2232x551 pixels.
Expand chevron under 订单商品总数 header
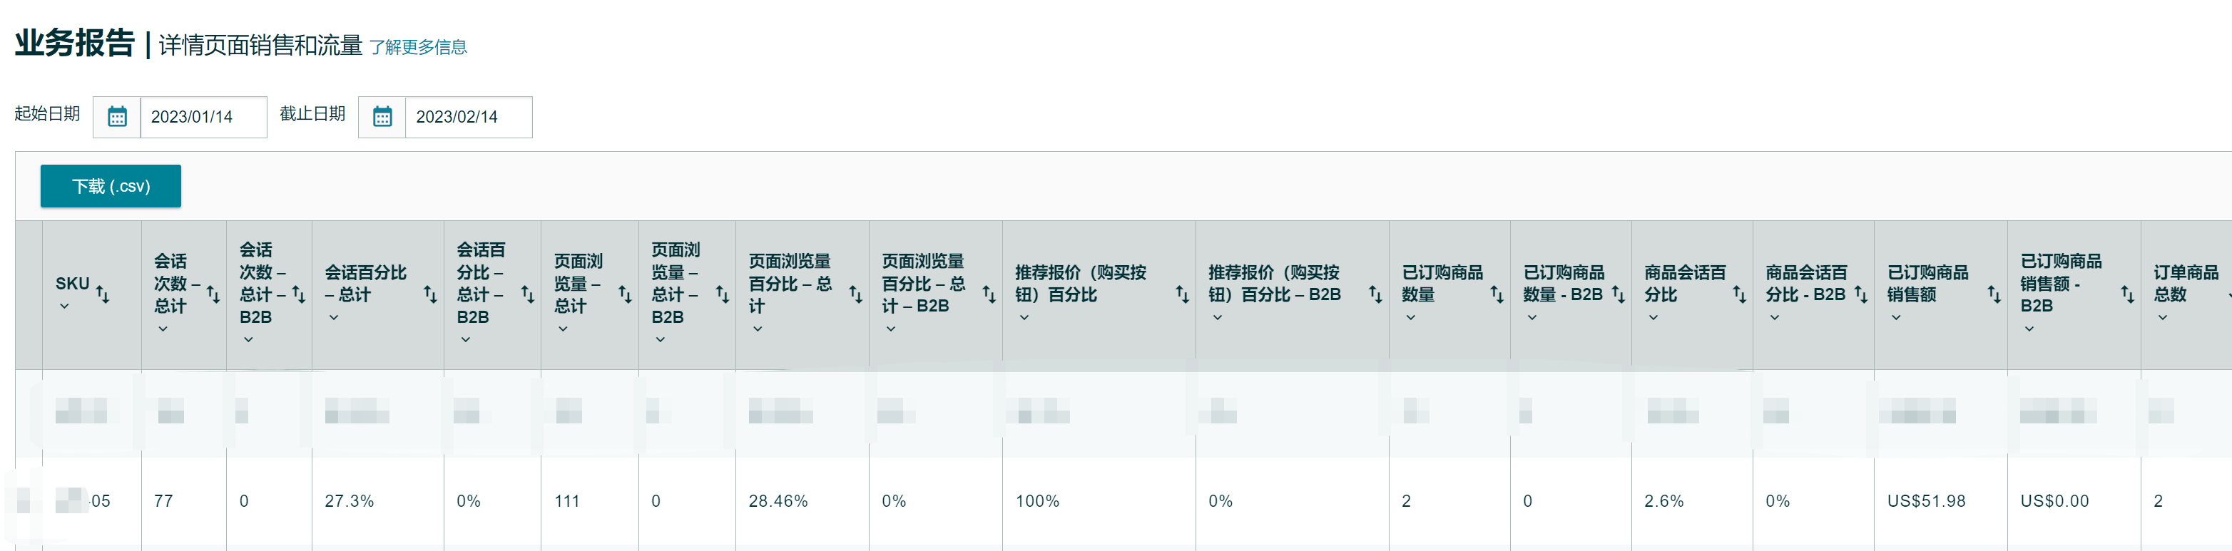tap(2163, 318)
